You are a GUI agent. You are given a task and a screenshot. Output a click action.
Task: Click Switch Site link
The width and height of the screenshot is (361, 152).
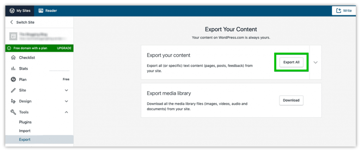(25, 22)
